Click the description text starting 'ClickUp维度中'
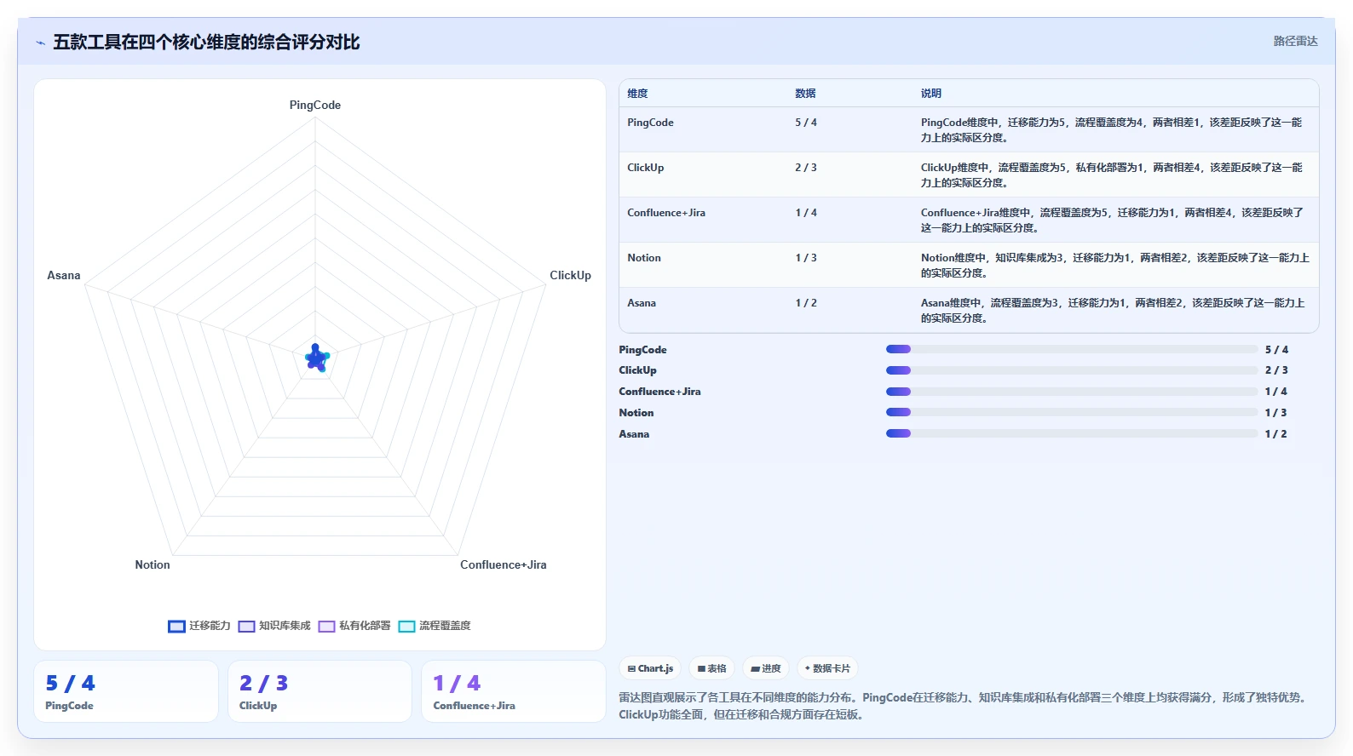 pyautogui.click(x=1112, y=175)
